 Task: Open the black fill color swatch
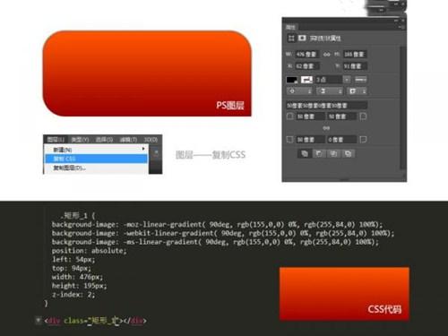[x=292, y=80]
